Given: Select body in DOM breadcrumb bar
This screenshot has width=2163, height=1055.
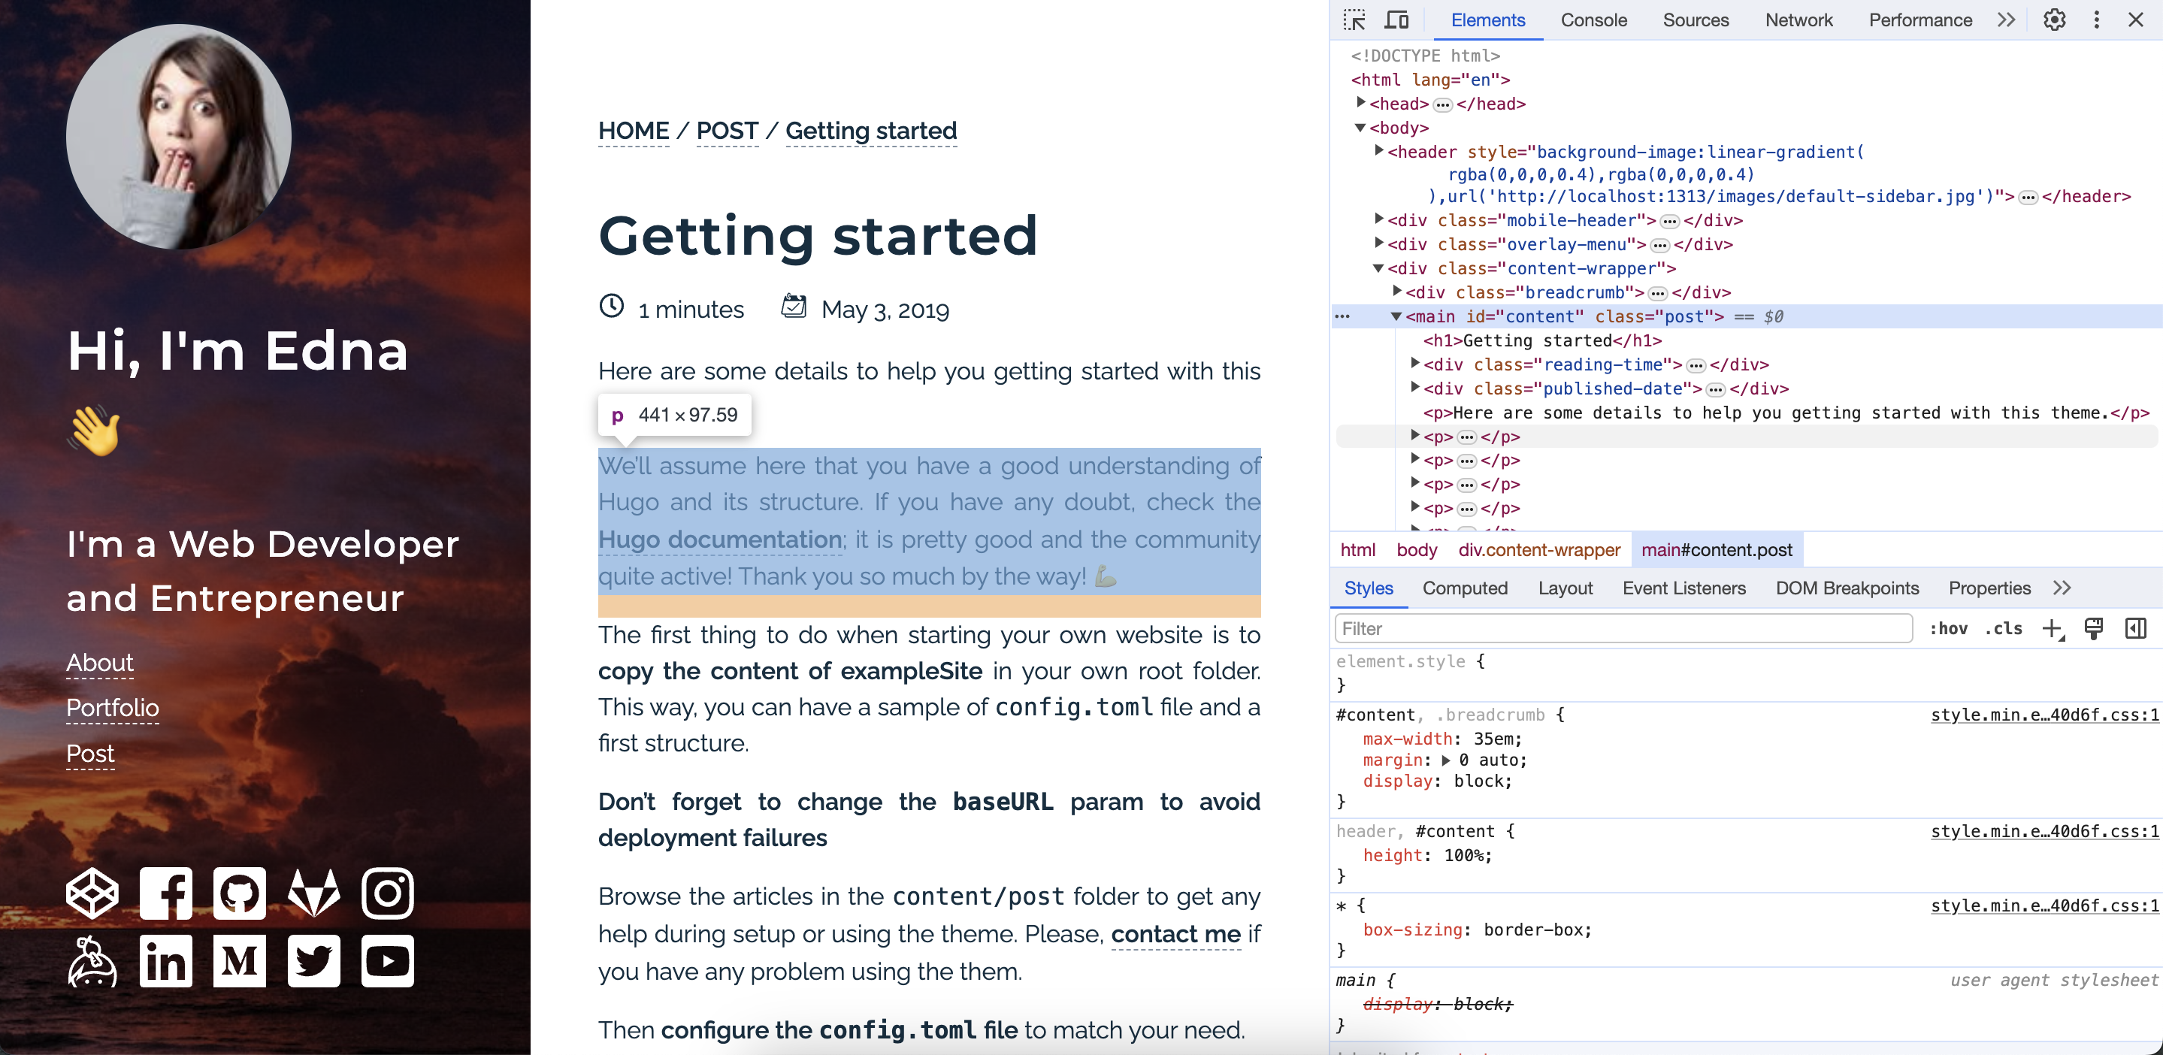Looking at the screenshot, I should [x=1417, y=550].
